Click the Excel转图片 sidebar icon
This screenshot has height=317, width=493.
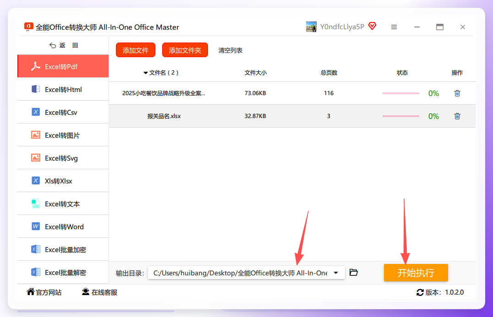tap(36, 135)
